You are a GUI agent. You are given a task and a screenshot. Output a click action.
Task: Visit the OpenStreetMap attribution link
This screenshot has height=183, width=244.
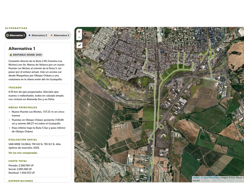[210, 178]
